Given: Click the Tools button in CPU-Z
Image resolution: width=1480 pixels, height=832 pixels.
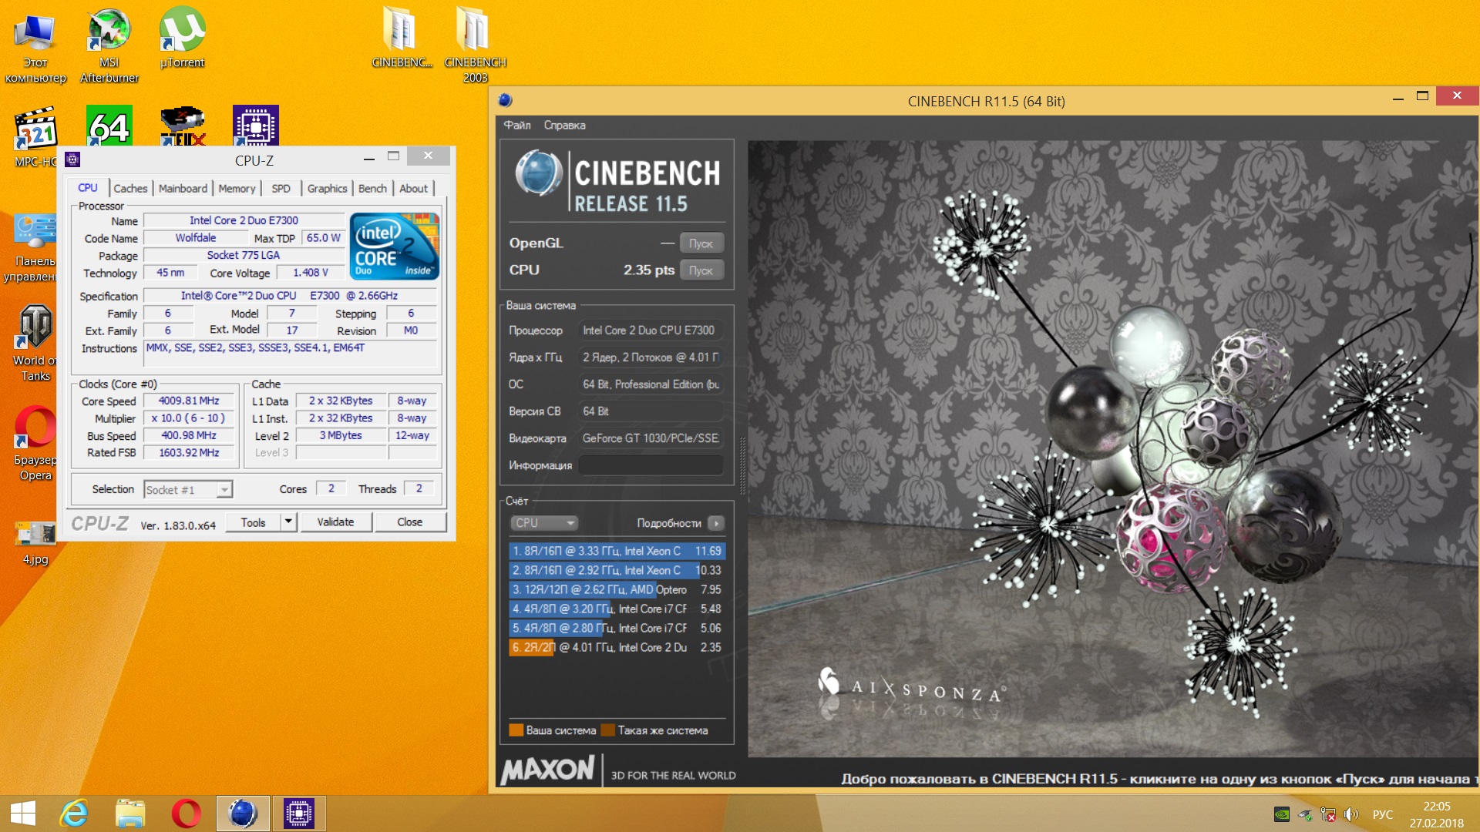Looking at the screenshot, I should [253, 522].
